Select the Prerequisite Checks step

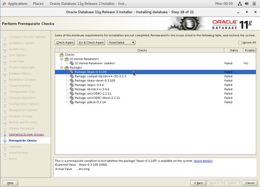pos(23,141)
